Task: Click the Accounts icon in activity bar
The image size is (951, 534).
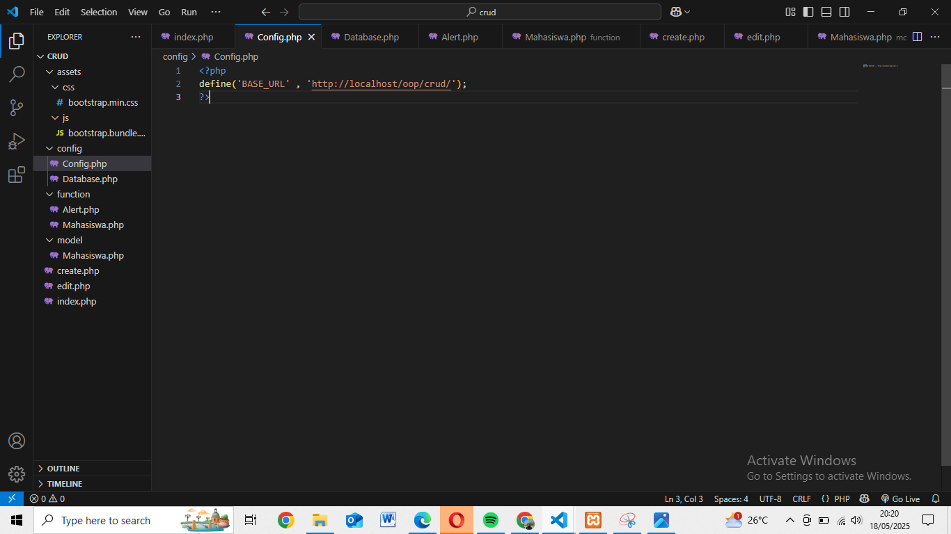Action: click(x=17, y=440)
